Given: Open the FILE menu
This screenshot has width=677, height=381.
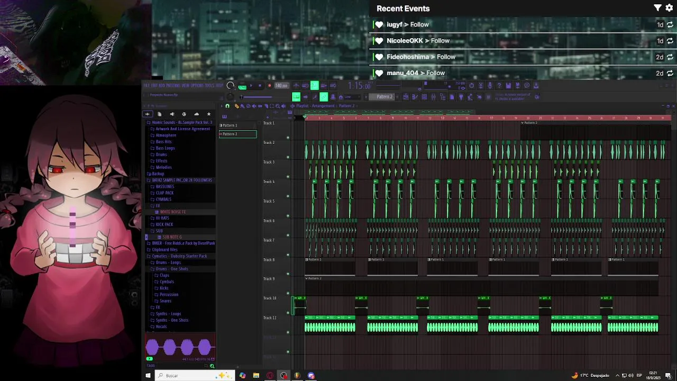Looking at the screenshot, I should pyautogui.click(x=147, y=85).
